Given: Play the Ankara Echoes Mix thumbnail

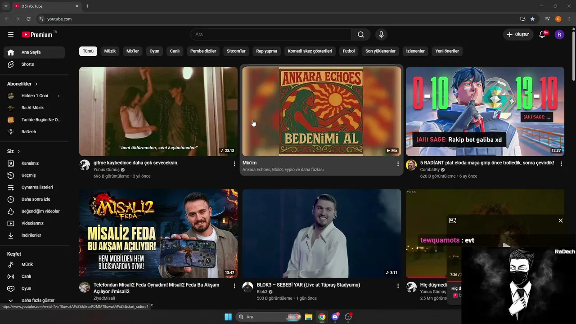Looking at the screenshot, I should coord(322,112).
